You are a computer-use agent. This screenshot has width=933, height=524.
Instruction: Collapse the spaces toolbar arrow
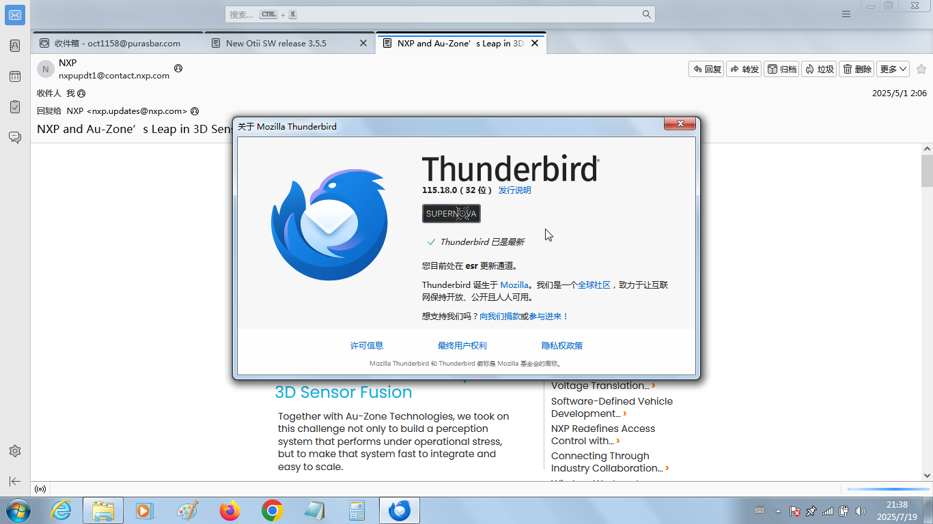point(15,481)
